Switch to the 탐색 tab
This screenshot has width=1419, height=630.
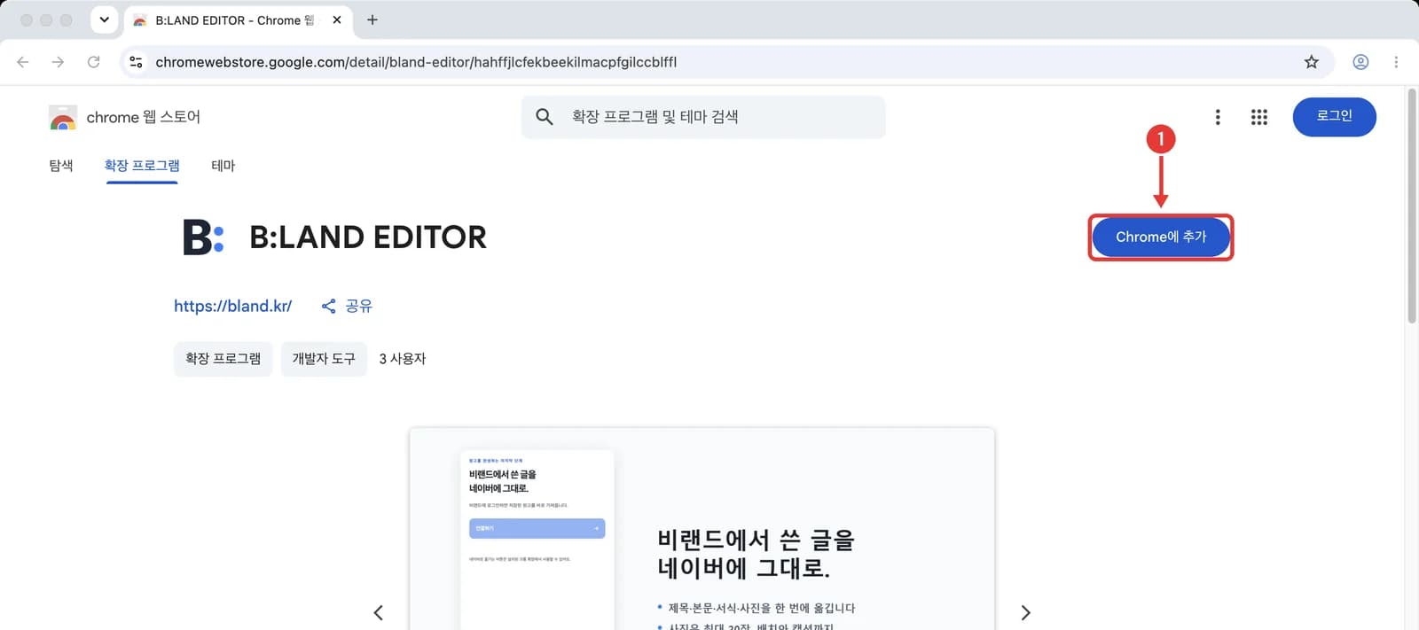pyautogui.click(x=61, y=166)
